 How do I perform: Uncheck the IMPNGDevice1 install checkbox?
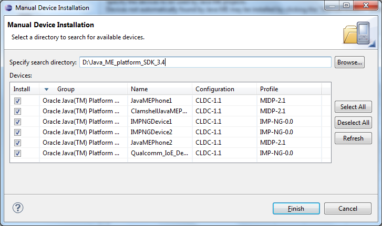coord(18,122)
